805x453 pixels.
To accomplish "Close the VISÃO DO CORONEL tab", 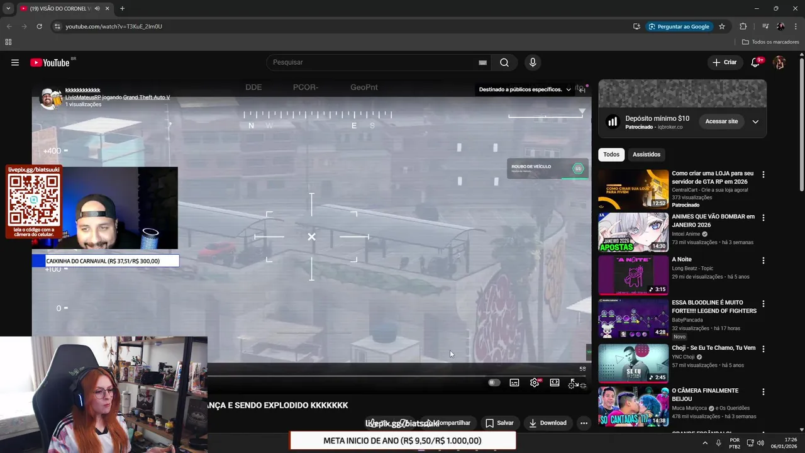I will [107, 9].
